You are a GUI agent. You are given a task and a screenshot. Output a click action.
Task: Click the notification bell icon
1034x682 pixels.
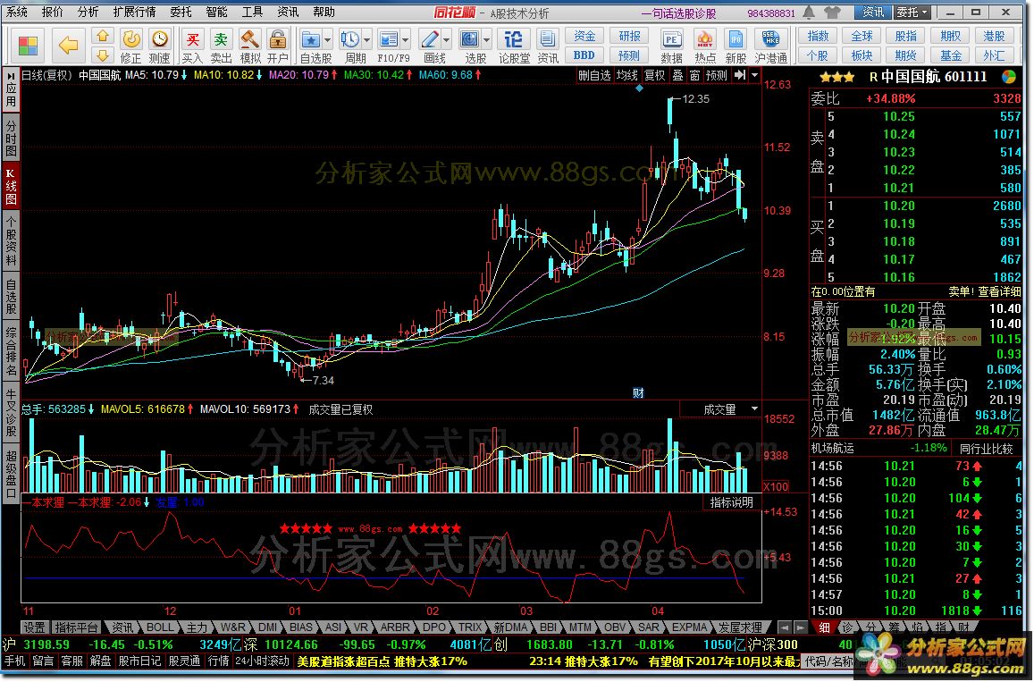[x=809, y=12]
